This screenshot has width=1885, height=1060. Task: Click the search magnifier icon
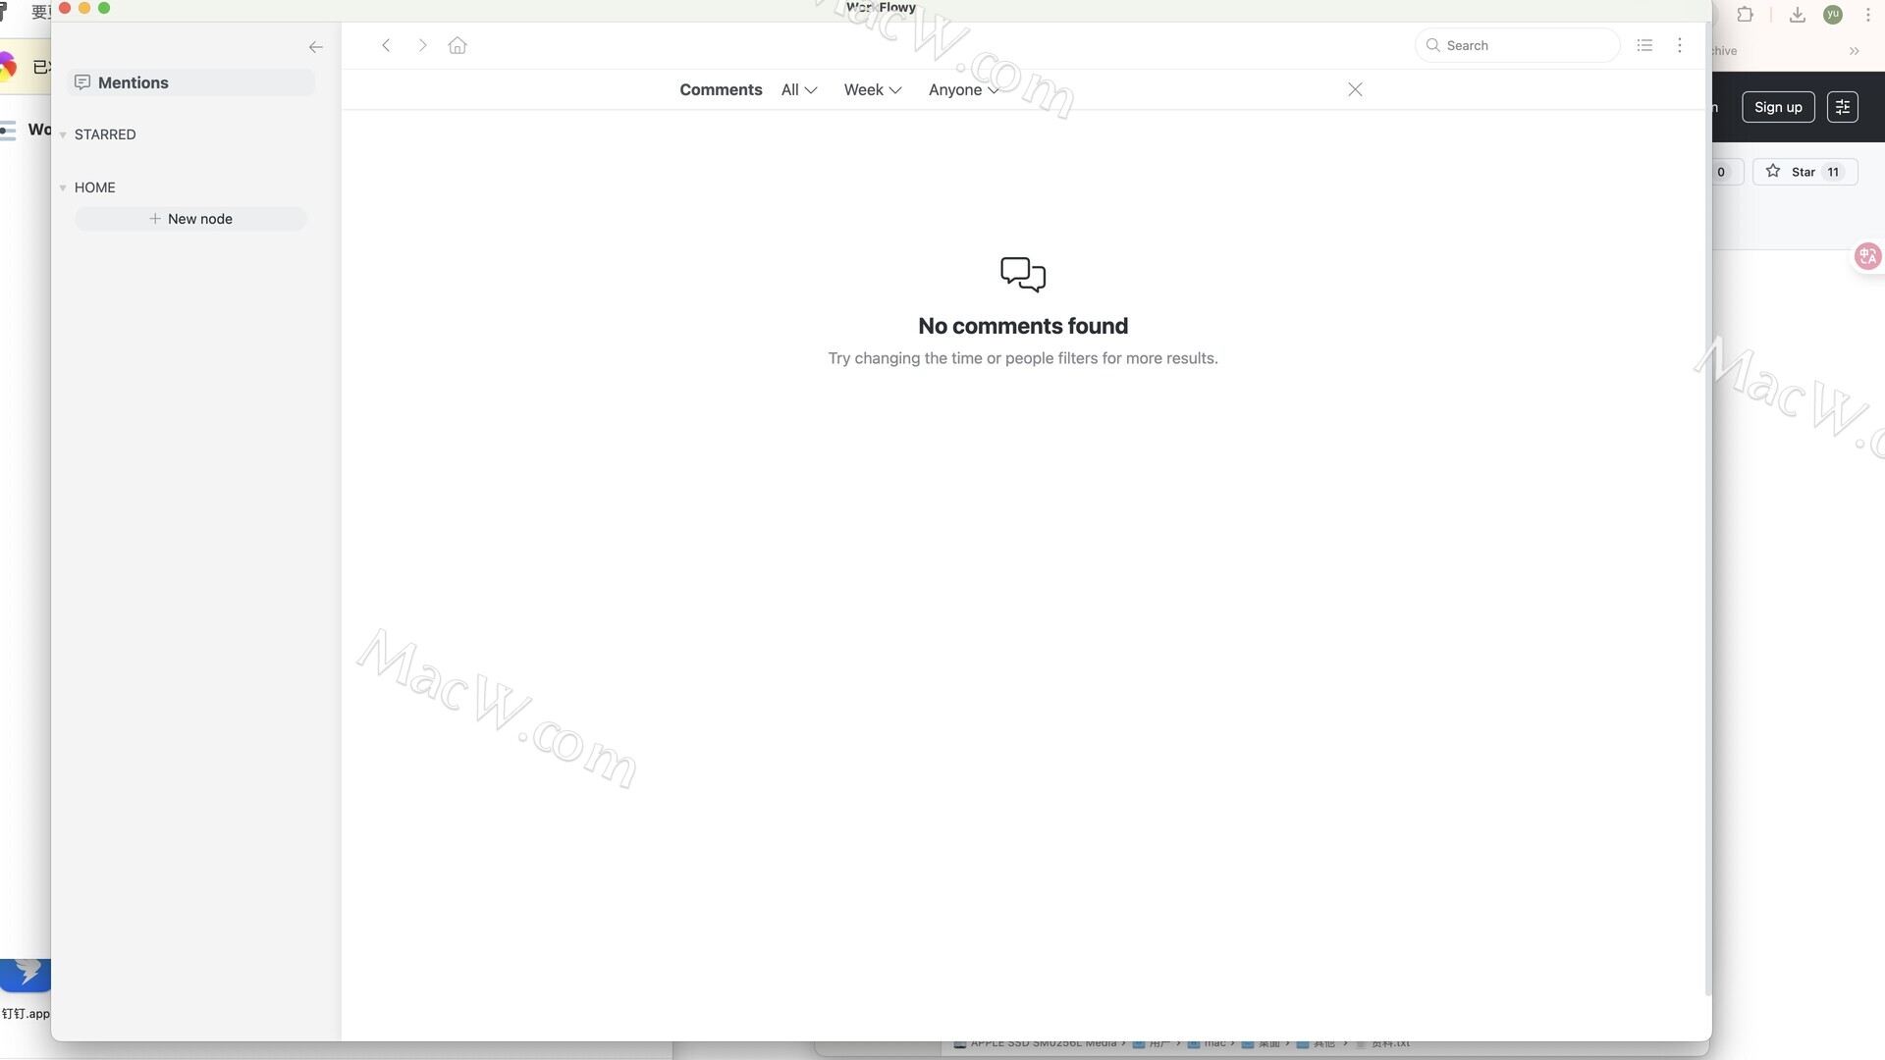[1432, 45]
